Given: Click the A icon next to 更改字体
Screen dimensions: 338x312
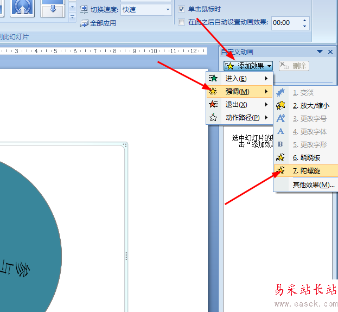Looking at the screenshot, I should (280, 131).
